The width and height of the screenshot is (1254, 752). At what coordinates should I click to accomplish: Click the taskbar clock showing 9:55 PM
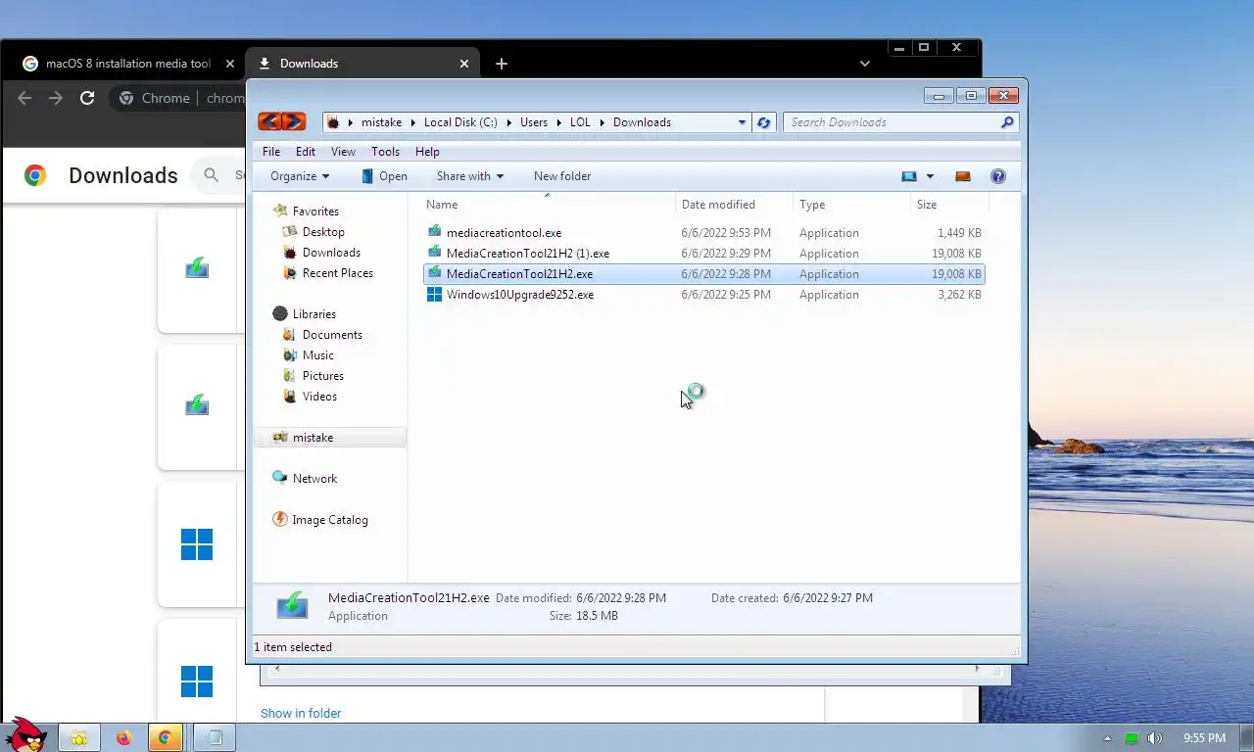(x=1204, y=738)
